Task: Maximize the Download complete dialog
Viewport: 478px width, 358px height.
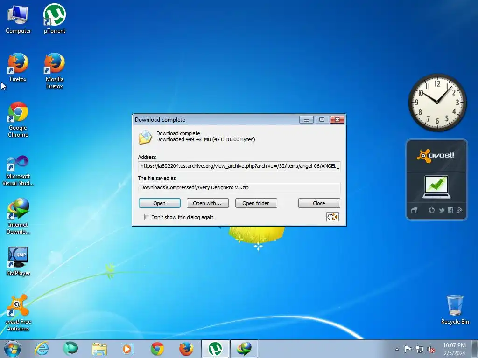Action: click(x=322, y=120)
